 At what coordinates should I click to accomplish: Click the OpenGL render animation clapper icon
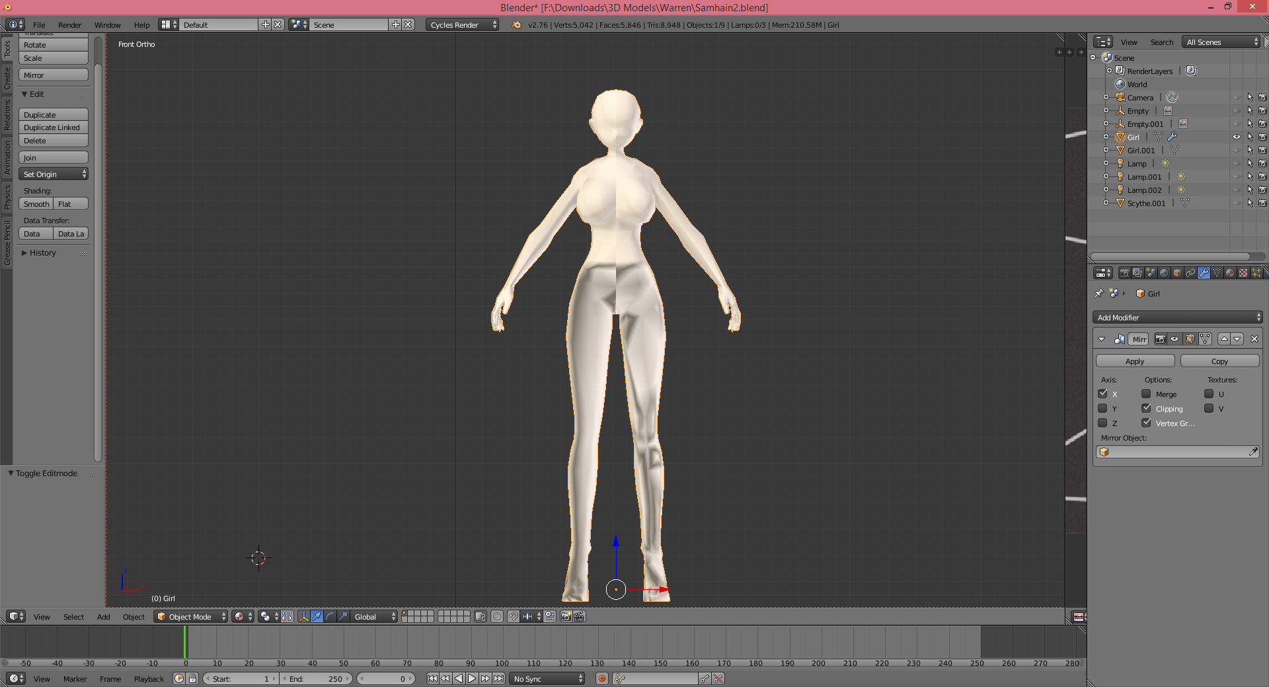(579, 616)
